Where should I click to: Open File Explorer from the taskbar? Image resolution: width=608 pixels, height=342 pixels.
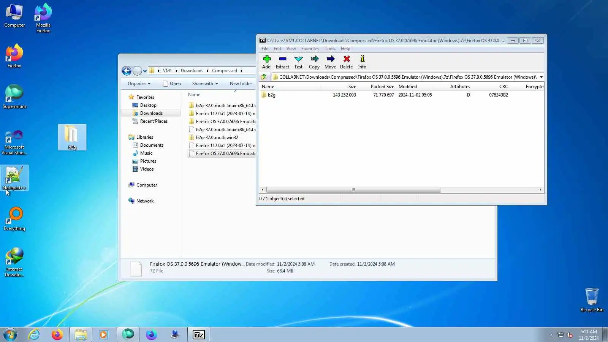pyautogui.click(x=81, y=334)
